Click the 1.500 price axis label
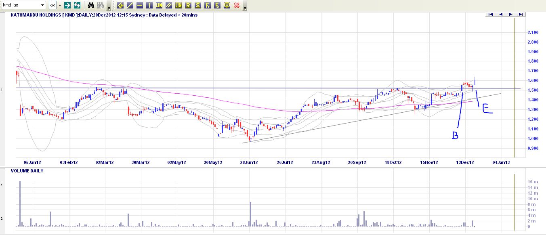 [x=533, y=90]
